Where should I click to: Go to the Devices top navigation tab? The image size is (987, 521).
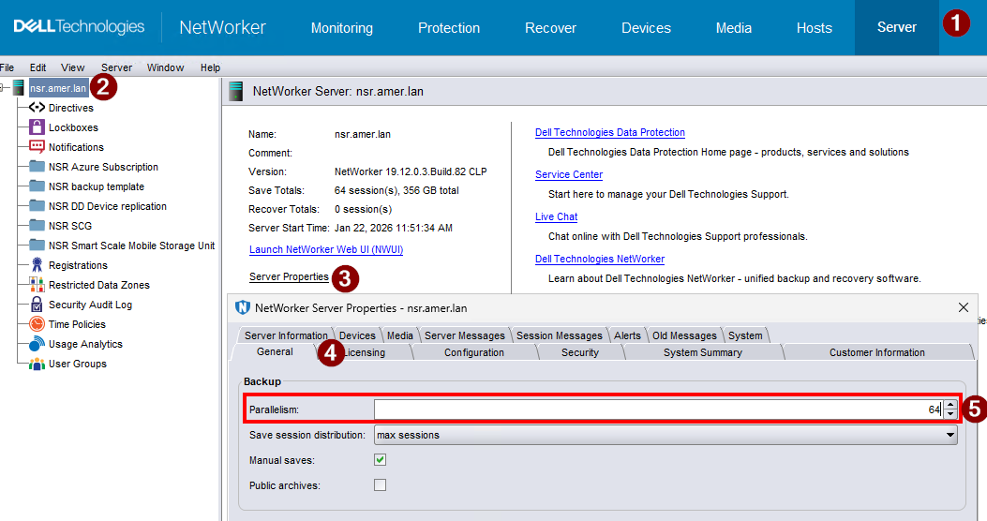point(646,28)
